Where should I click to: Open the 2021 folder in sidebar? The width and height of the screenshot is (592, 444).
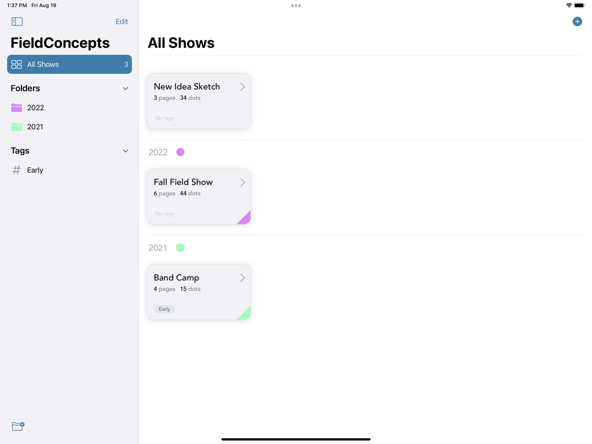69,127
